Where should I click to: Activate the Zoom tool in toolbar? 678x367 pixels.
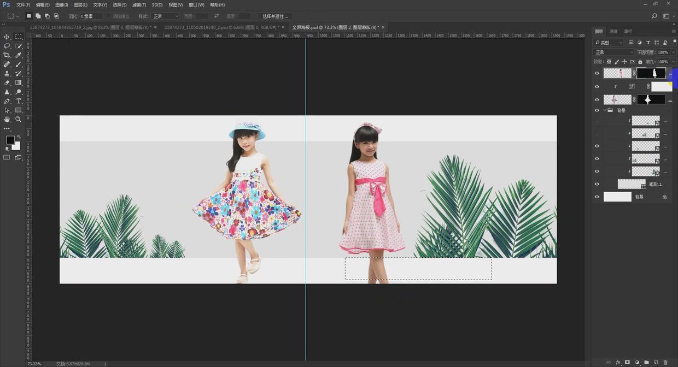click(x=19, y=119)
